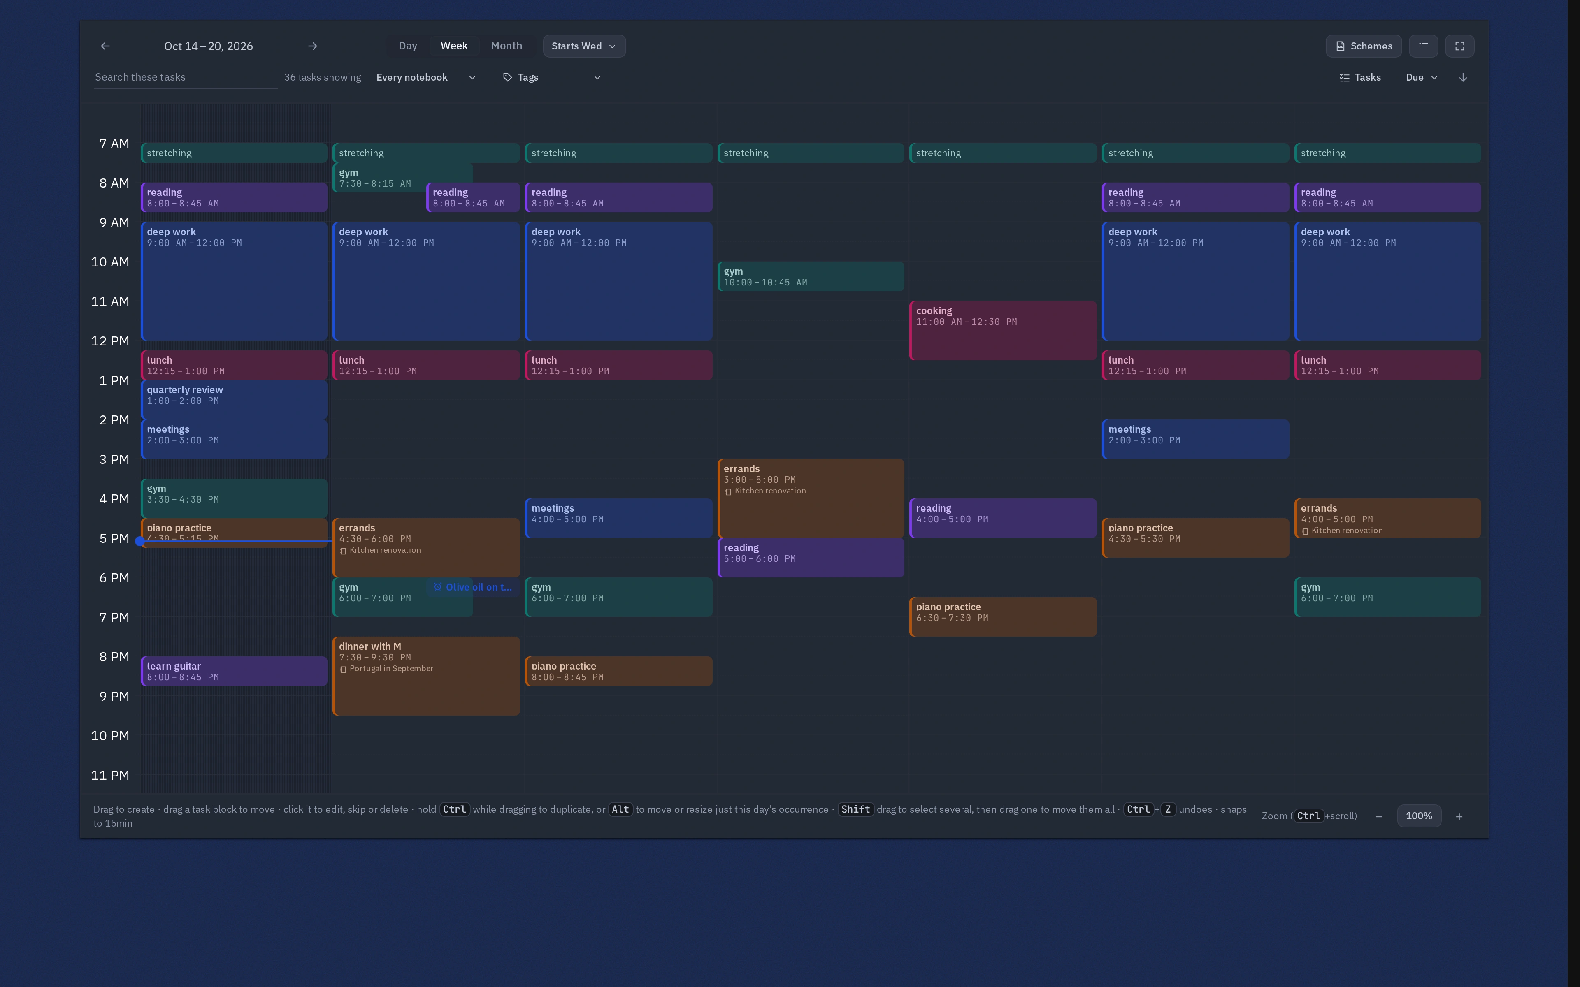Open the cooking 11:00 AM block
Image resolution: width=1580 pixels, height=987 pixels.
tap(1003, 330)
